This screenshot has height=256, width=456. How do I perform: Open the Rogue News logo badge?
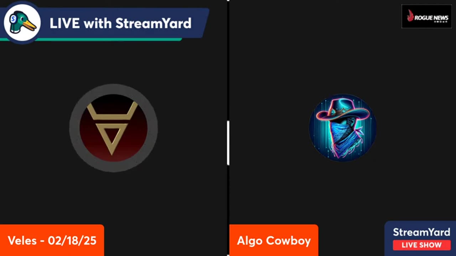coord(426,16)
